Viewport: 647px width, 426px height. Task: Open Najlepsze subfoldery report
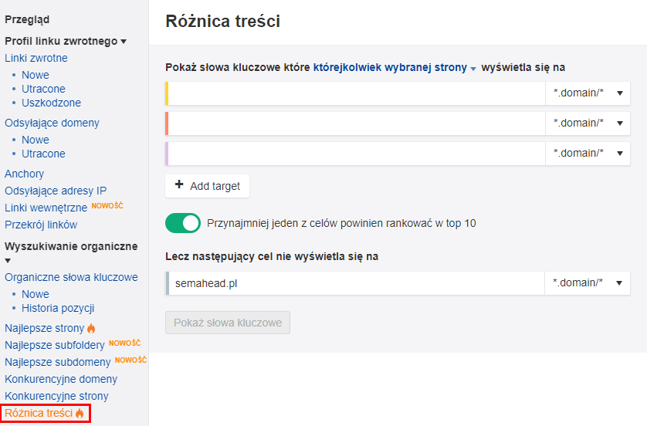(x=56, y=345)
